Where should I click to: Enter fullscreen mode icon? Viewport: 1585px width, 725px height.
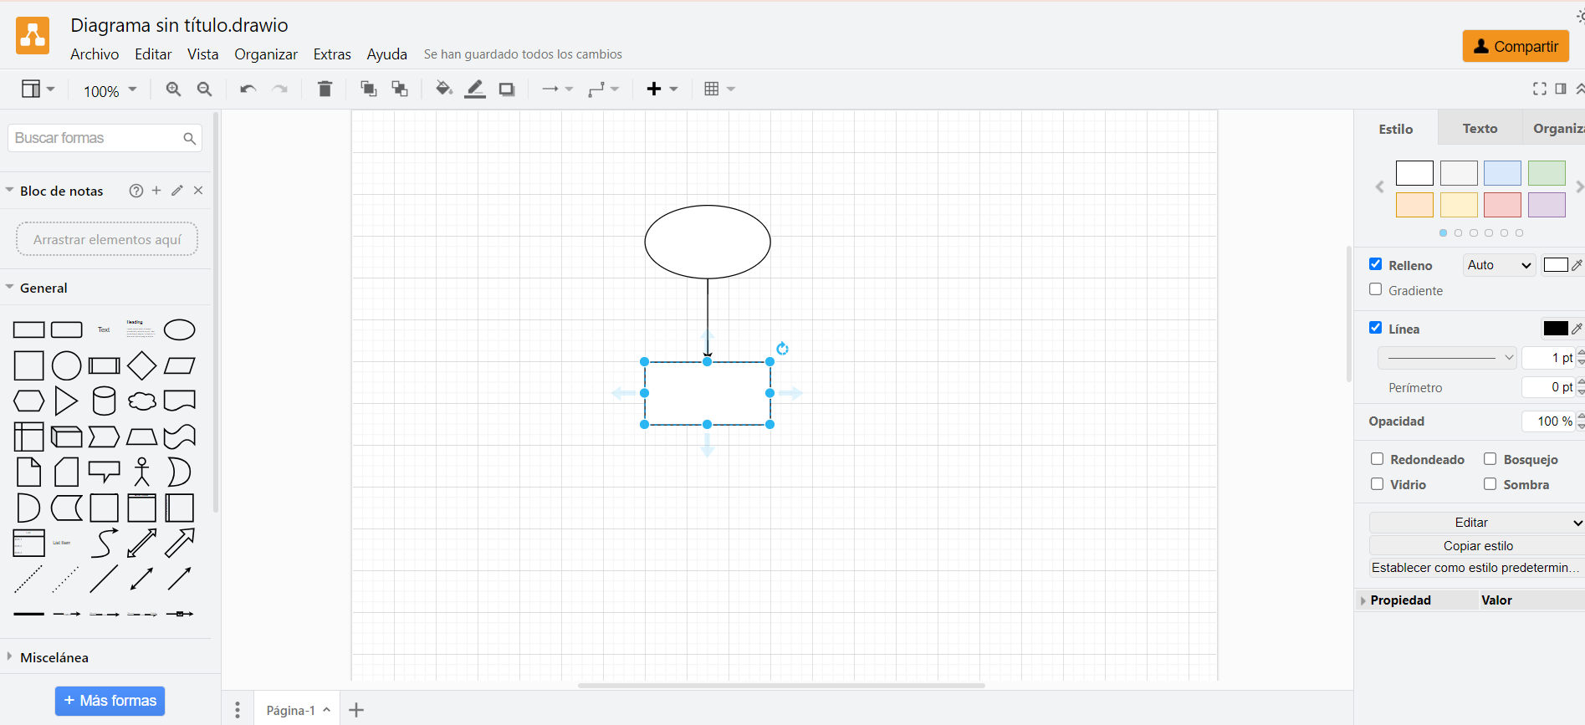coord(1539,89)
